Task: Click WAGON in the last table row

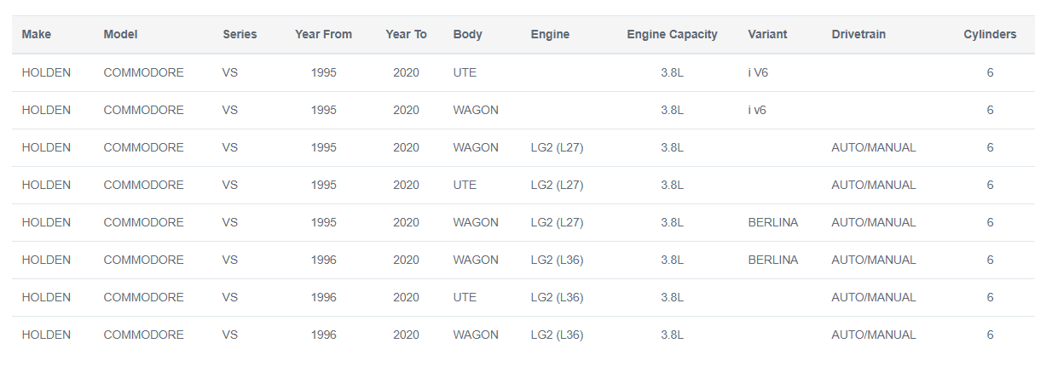Action: click(x=476, y=335)
